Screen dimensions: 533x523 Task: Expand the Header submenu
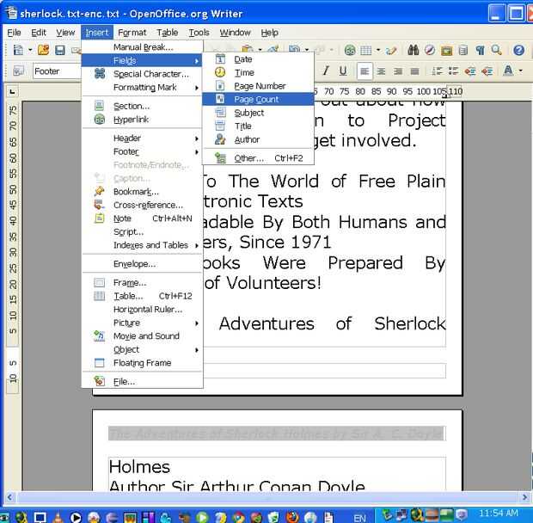point(142,138)
